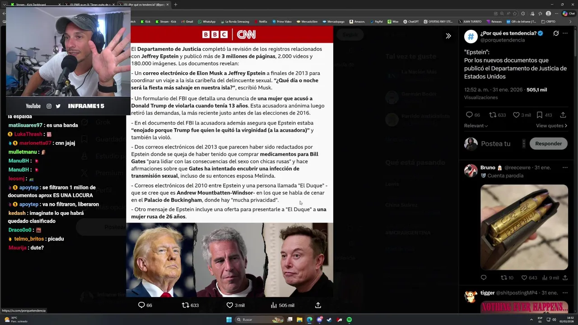Image resolution: width=578 pixels, height=325 pixels.
Task: Open PayPal bookmark in bookmarks bar
Action: coord(376,22)
